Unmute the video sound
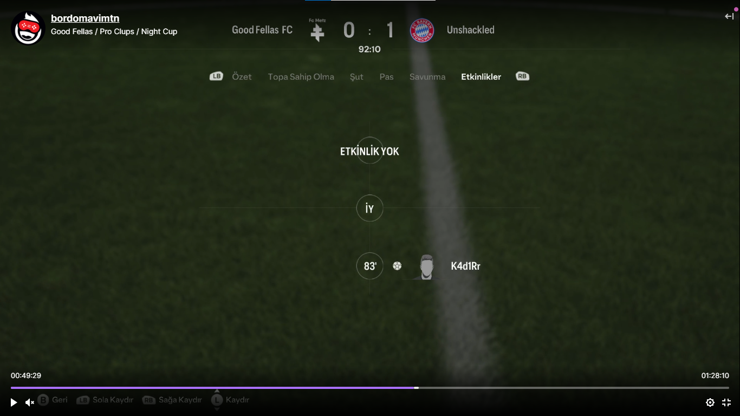 (30, 402)
